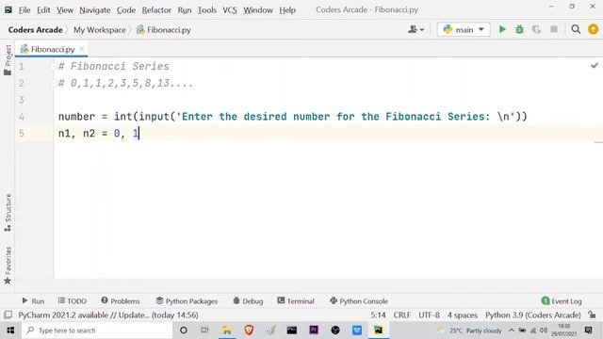603x339 pixels.
Task: Open the Refactor menu
Action: pyautogui.click(x=156, y=10)
